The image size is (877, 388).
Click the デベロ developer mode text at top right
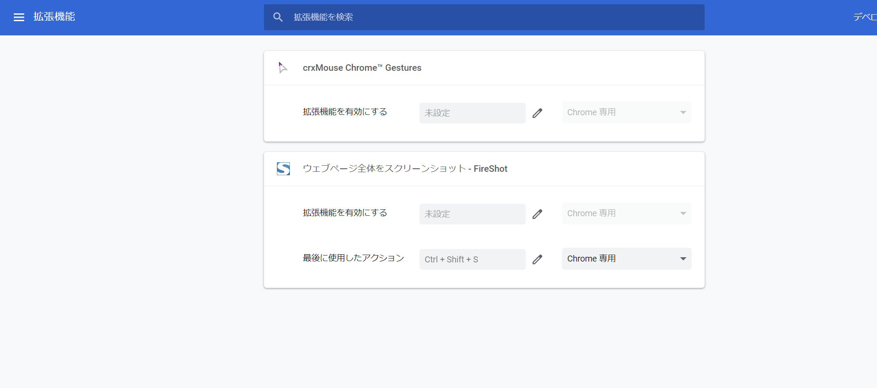pyautogui.click(x=865, y=17)
